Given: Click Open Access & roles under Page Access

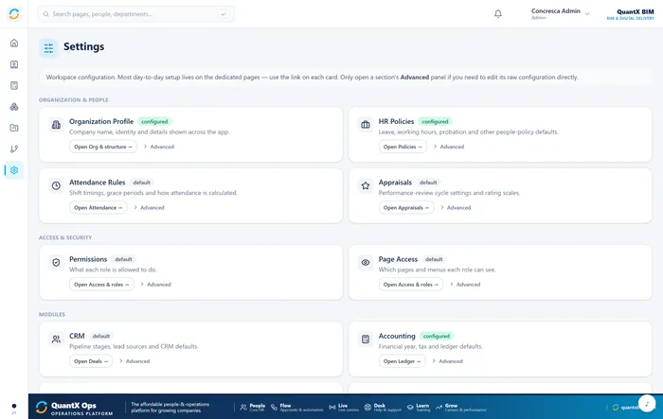Looking at the screenshot, I should (x=410, y=285).
